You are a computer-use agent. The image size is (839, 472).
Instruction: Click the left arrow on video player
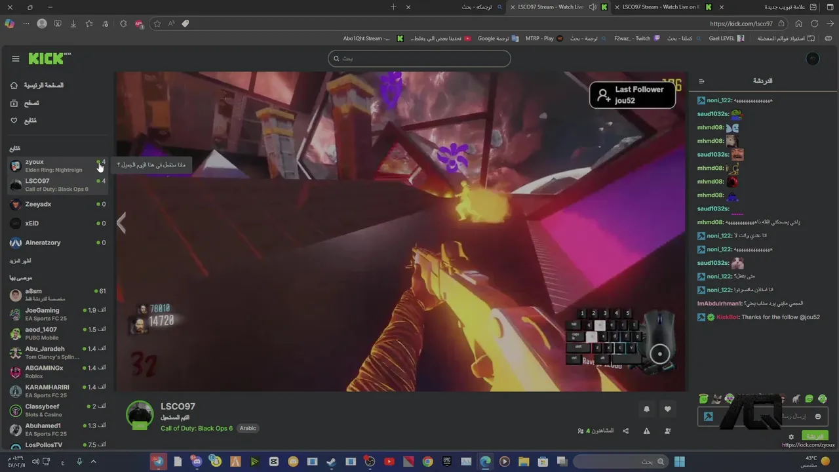pos(121,223)
